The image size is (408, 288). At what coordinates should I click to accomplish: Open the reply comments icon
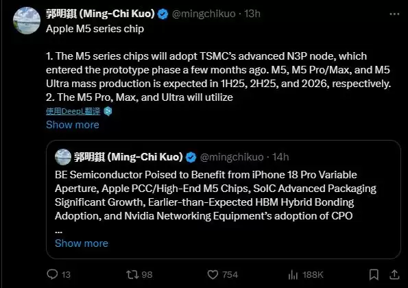[52, 274]
